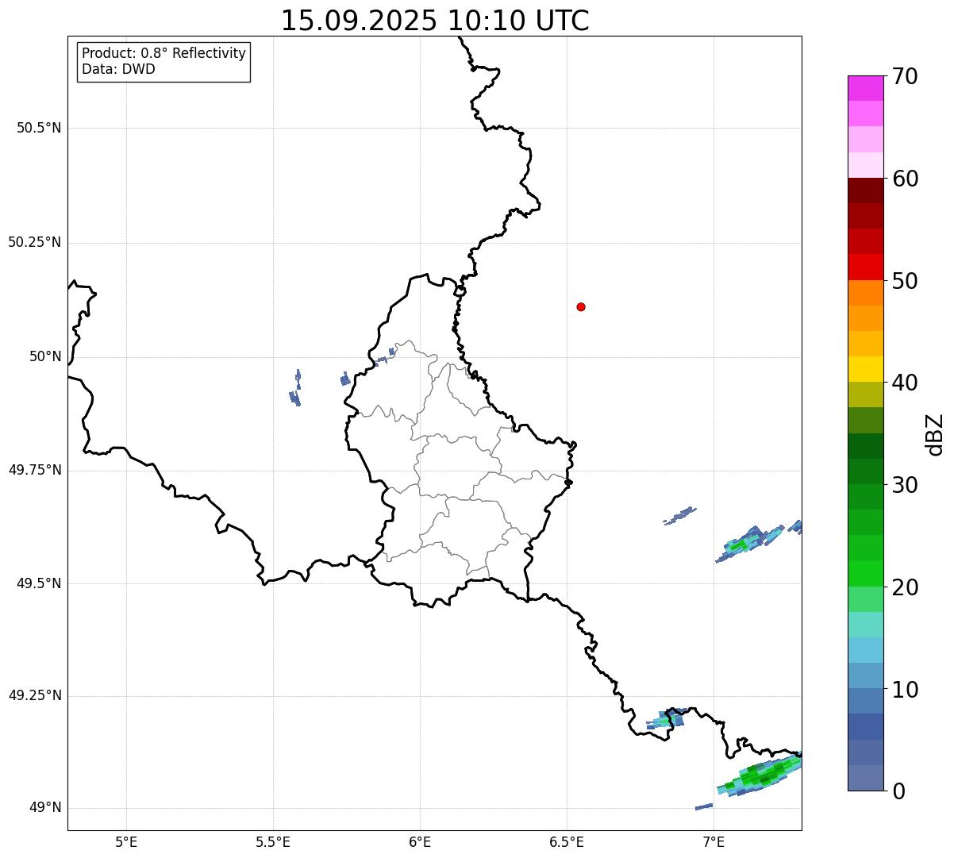Click the 5°E longitude label

tap(126, 841)
